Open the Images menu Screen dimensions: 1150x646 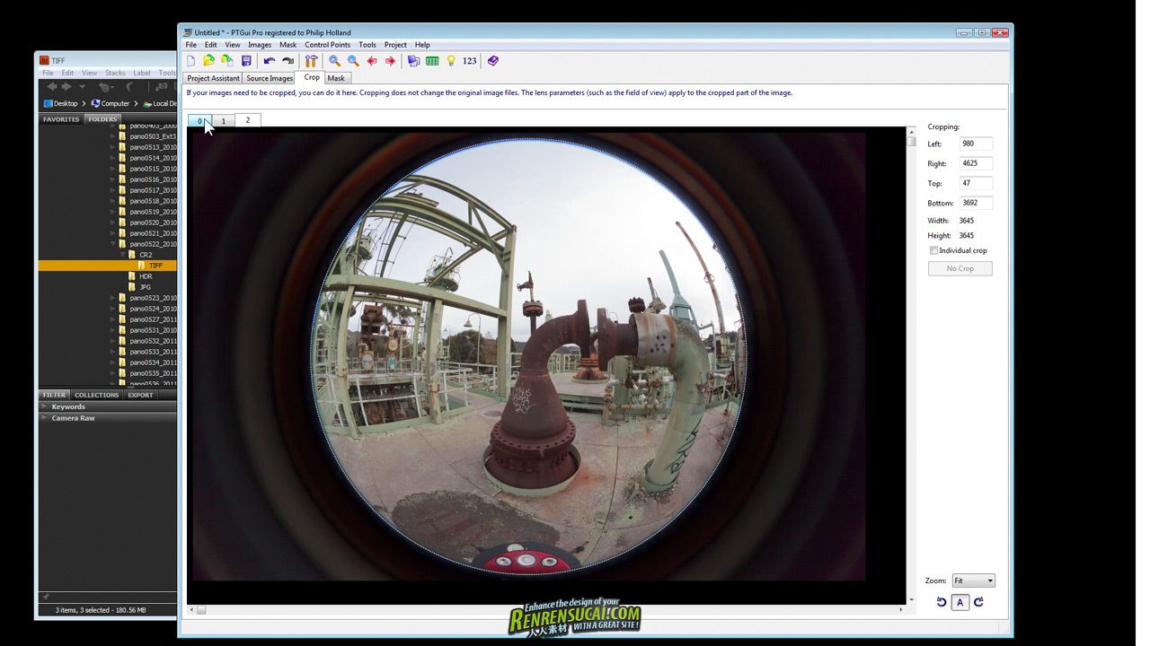(260, 45)
